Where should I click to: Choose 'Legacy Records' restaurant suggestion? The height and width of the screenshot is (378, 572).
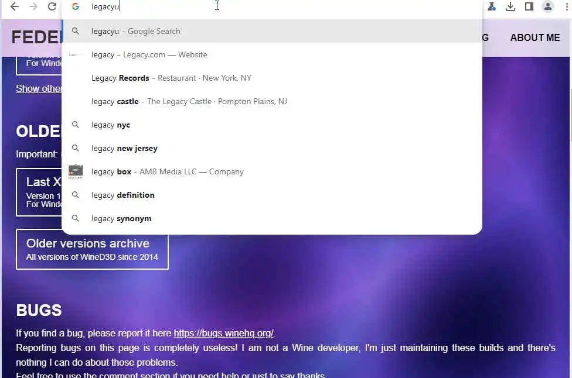click(272, 78)
